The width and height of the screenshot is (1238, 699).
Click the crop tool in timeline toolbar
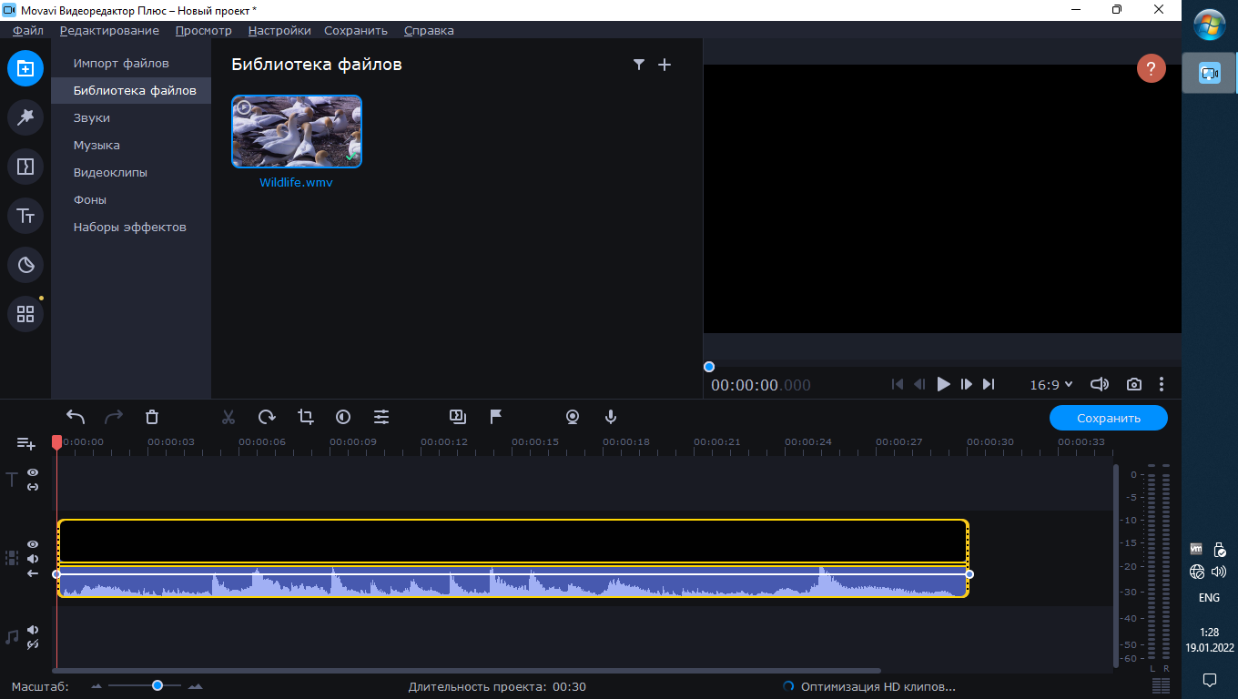[x=306, y=417]
